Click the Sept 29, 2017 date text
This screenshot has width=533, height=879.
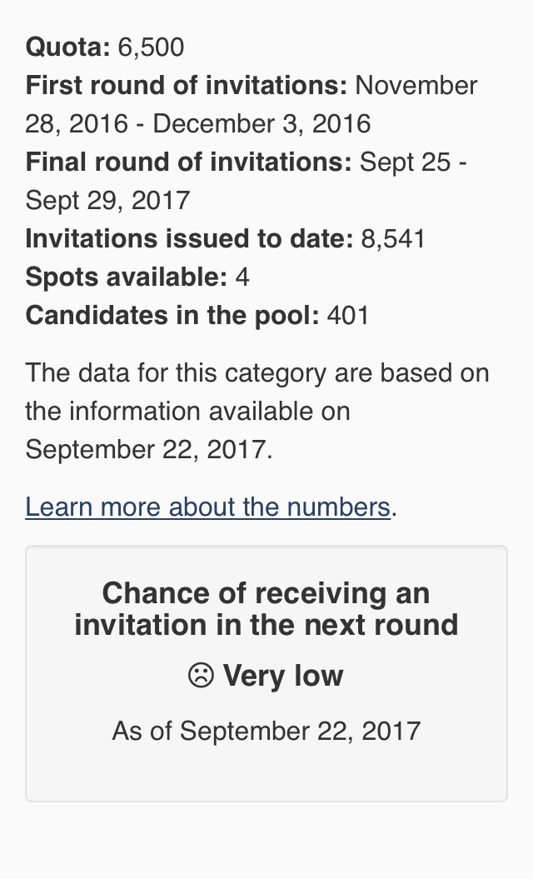coord(107,200)
